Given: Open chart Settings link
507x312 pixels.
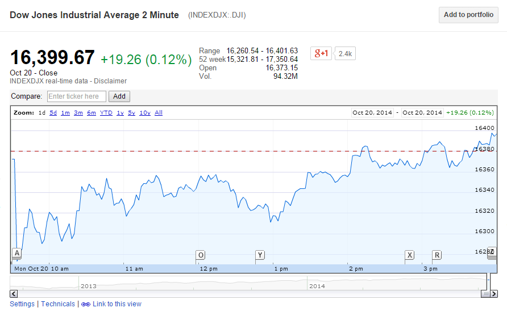Looking at the screenshot, I should coord(22,304).
